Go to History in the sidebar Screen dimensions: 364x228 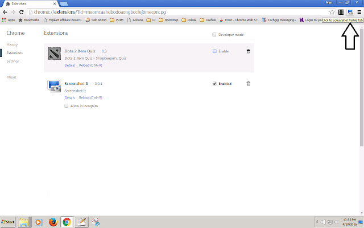tap(12, 44)
